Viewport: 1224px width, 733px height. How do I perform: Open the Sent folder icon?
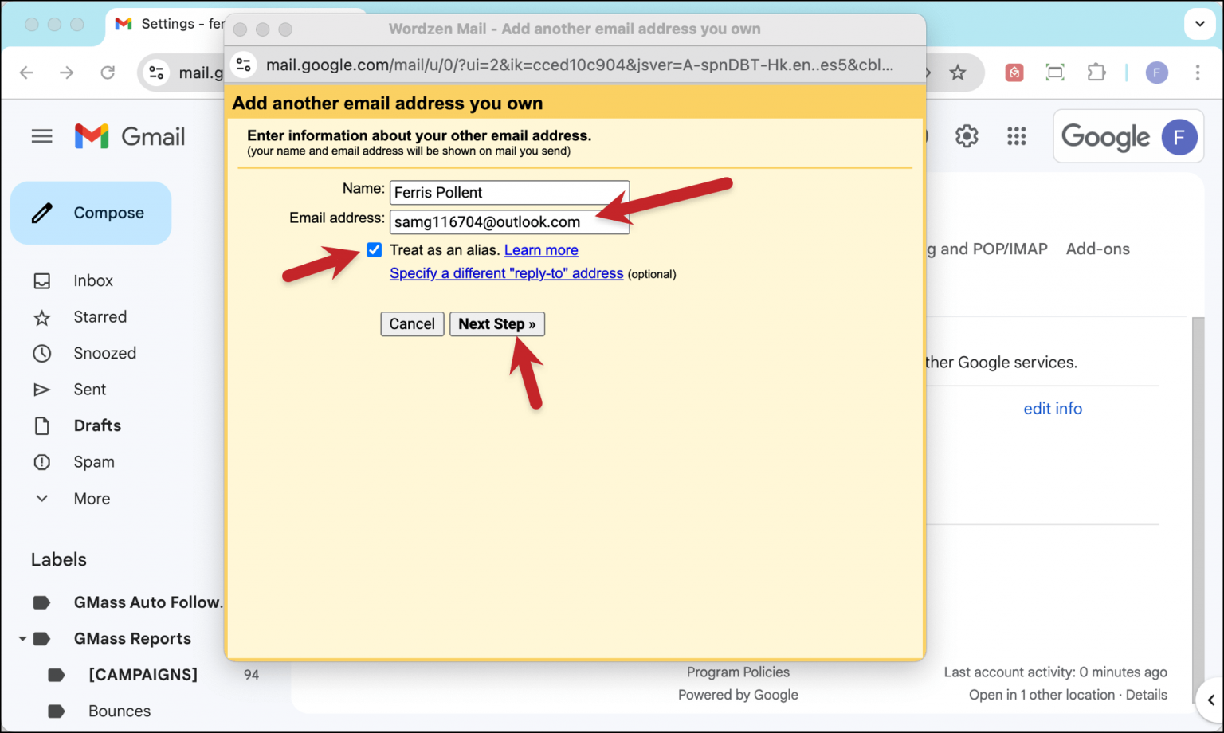42,389
